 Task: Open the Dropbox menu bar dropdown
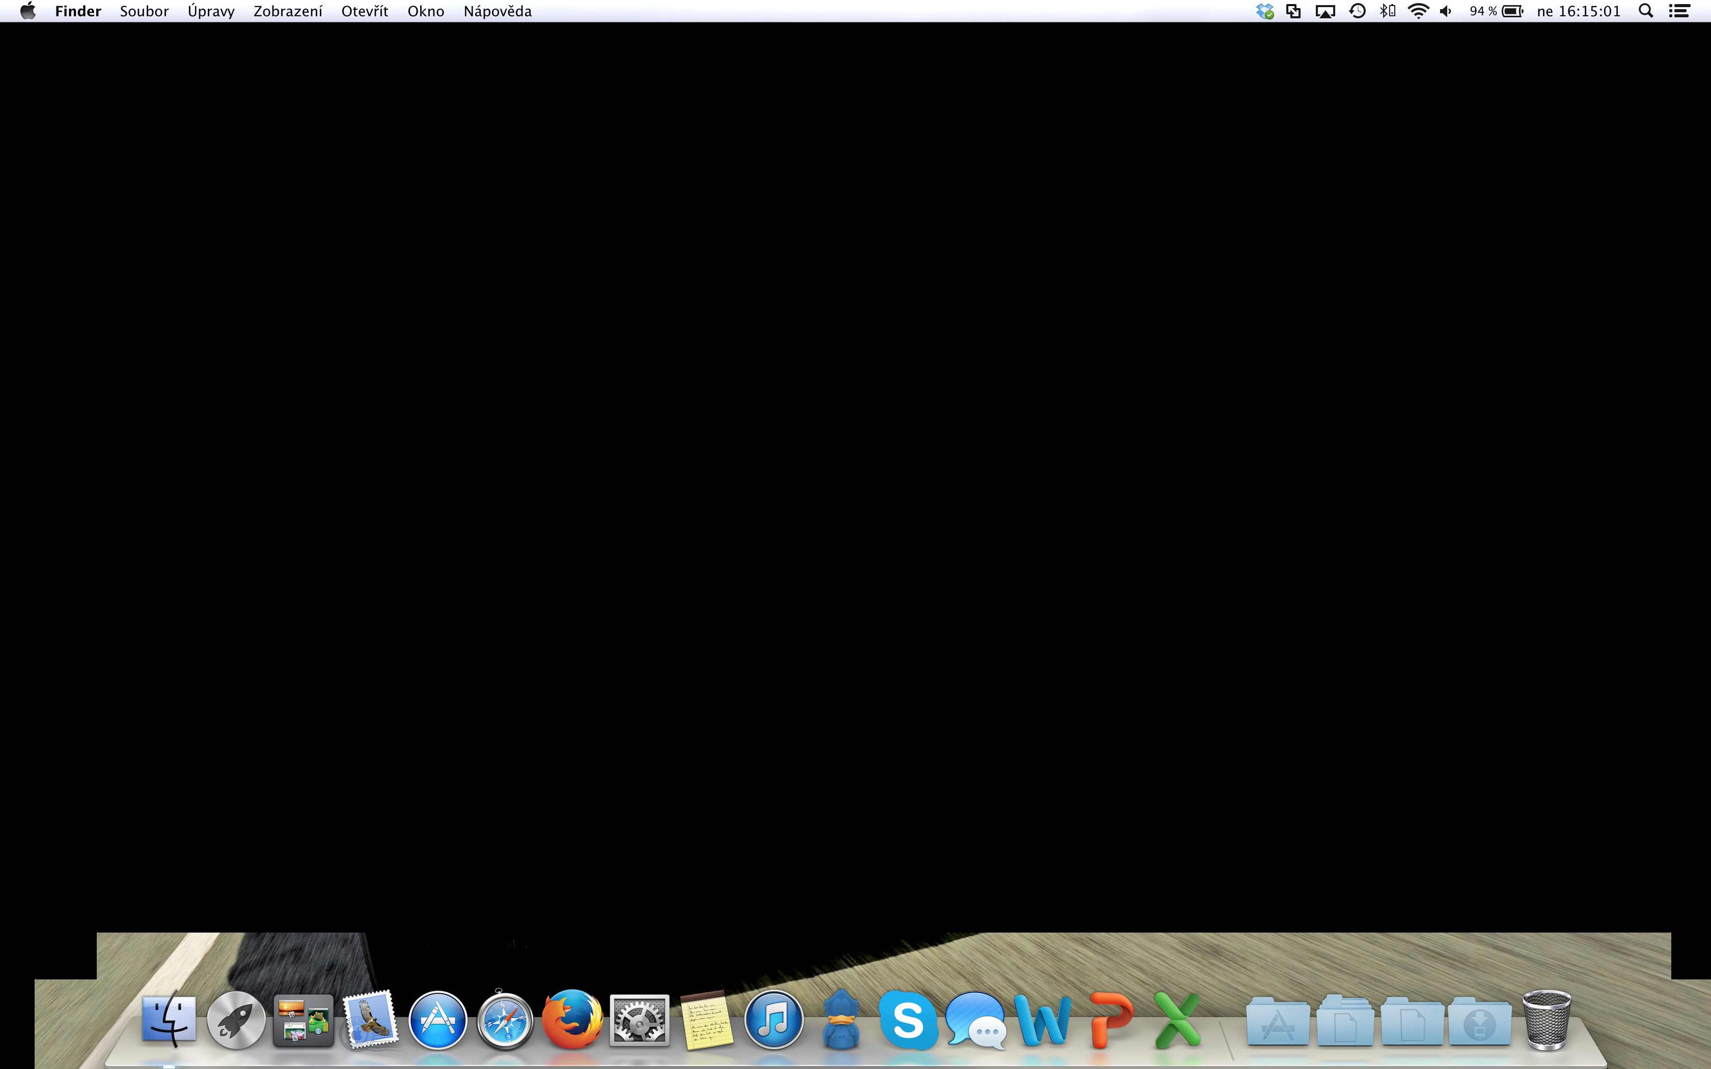(1264, 11)
